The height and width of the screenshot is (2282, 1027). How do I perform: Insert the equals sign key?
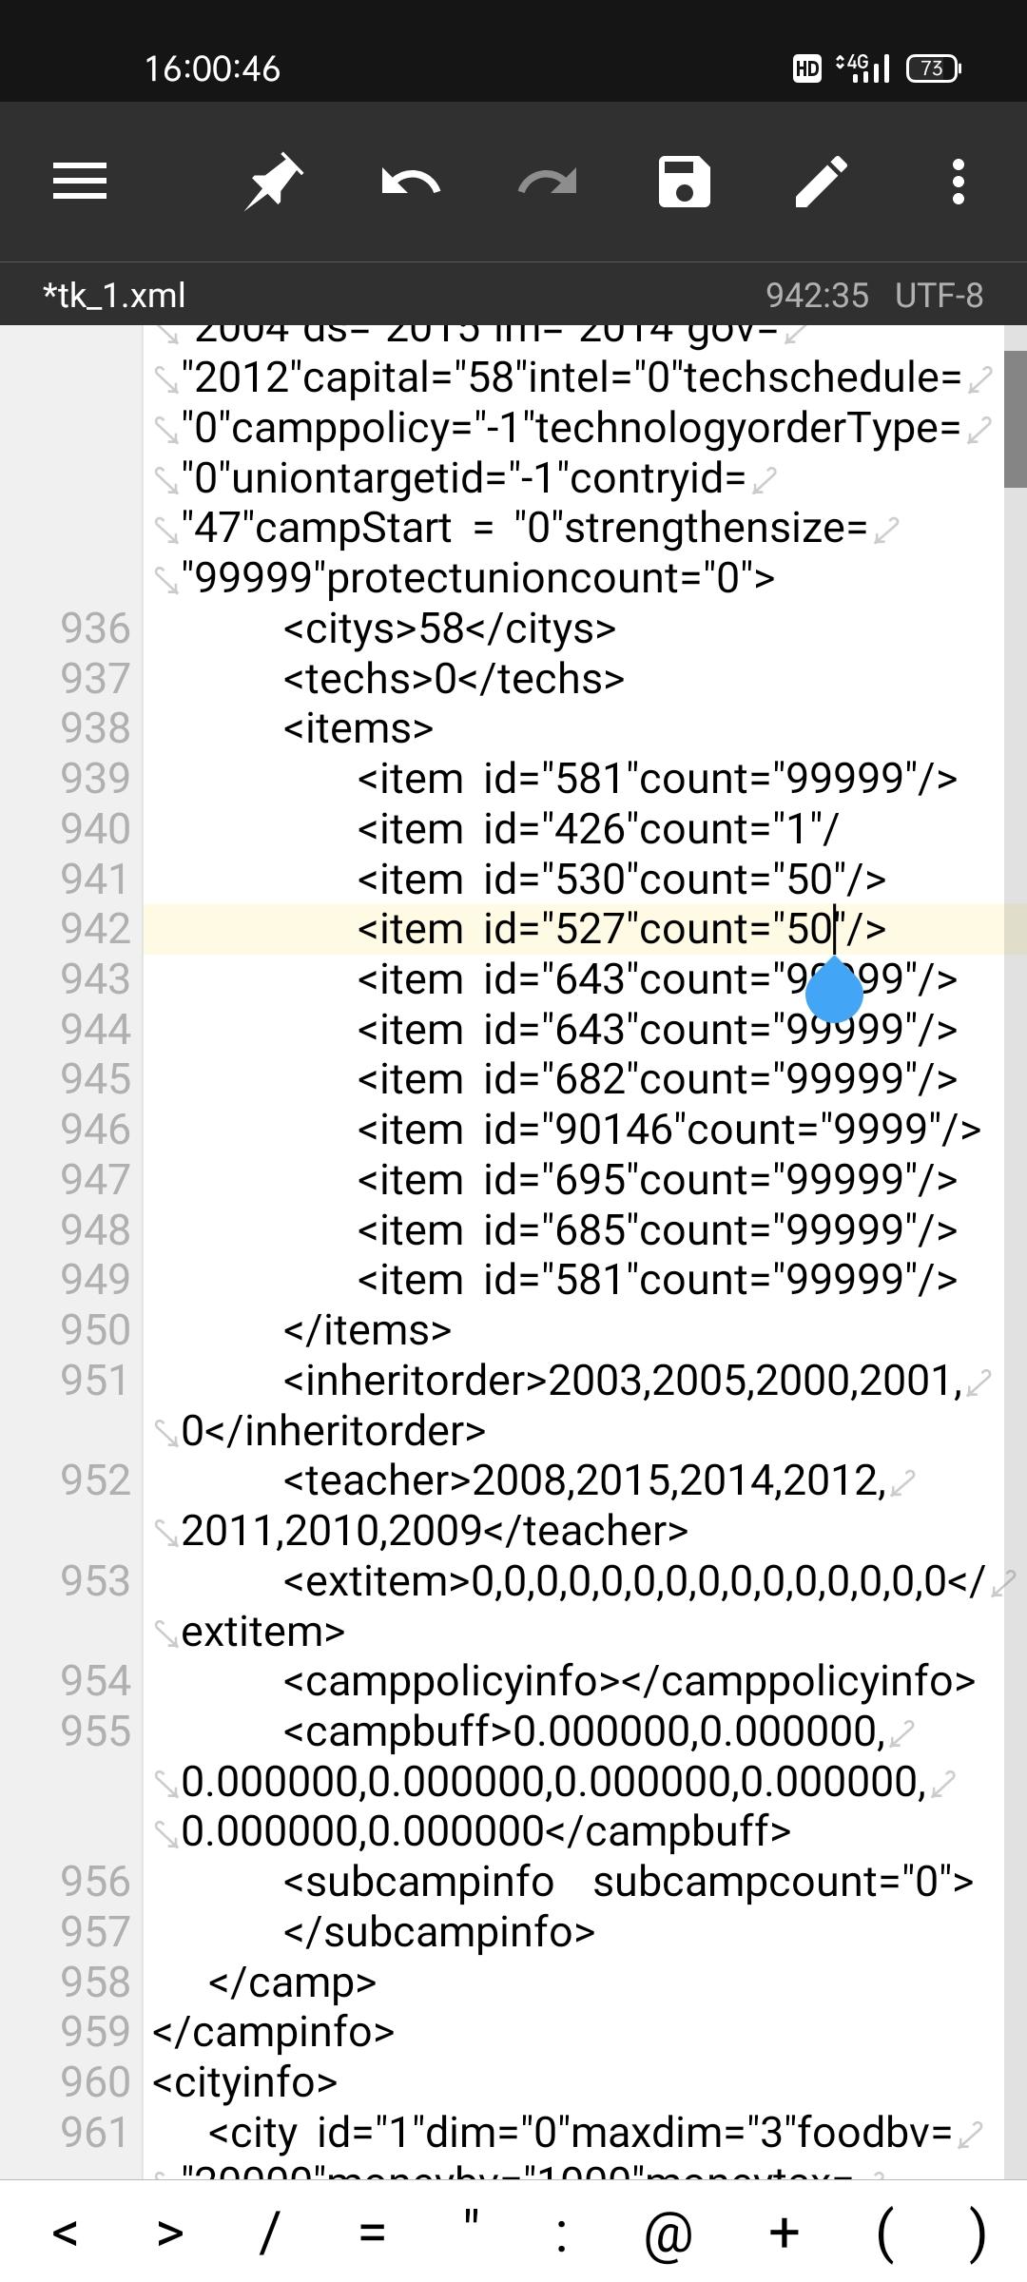[373, 2232]
